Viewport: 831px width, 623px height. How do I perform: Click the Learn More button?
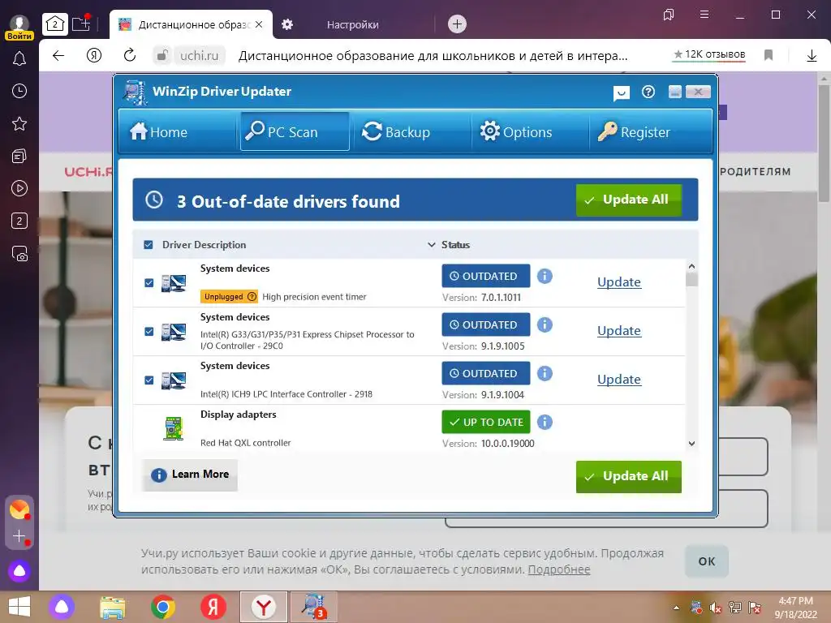[x=190, y=475]
